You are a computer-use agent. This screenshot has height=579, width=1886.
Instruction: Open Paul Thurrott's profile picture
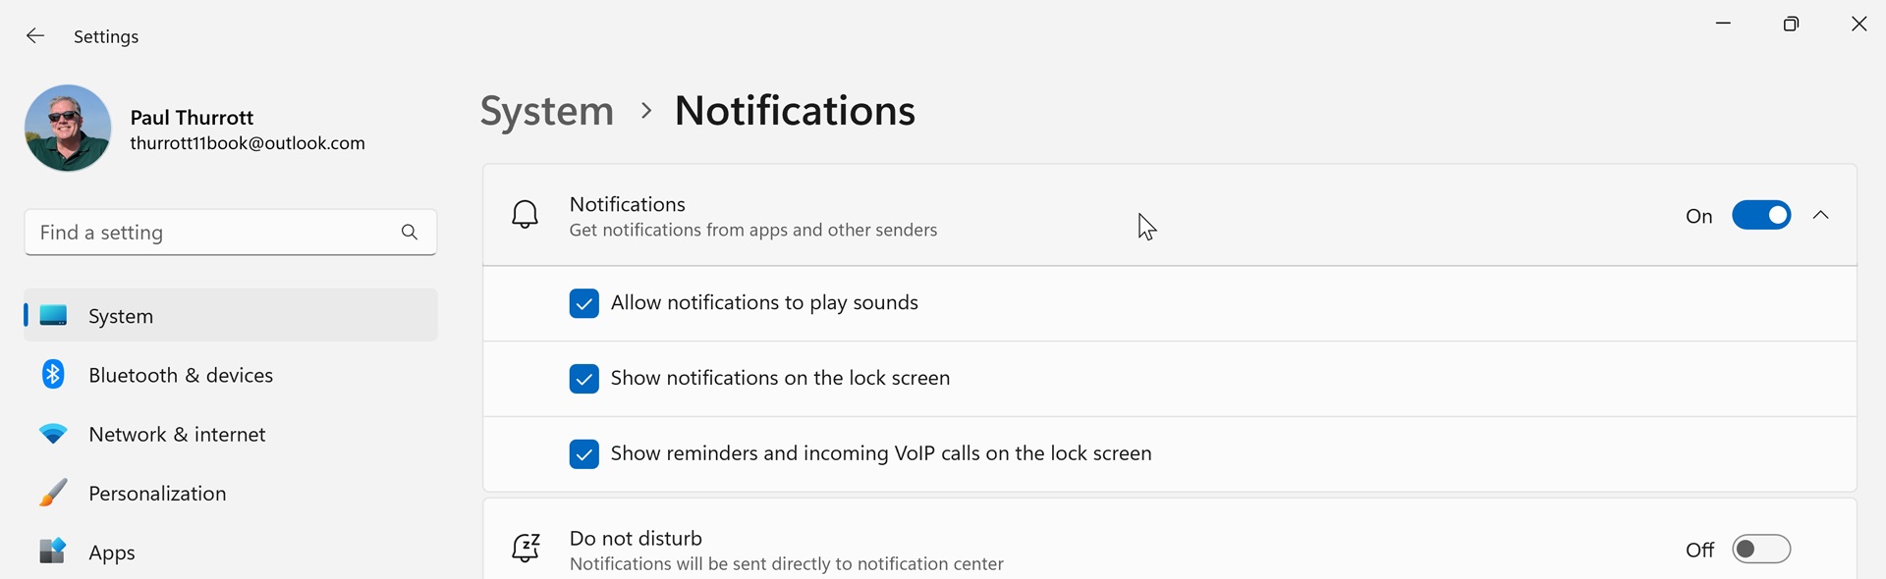click(68, 129)
